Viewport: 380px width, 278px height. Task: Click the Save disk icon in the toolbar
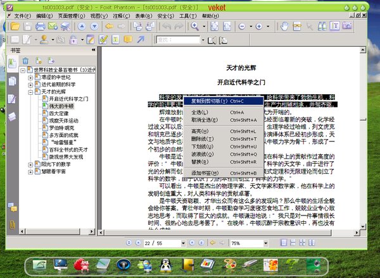click(x=27, y=26)
